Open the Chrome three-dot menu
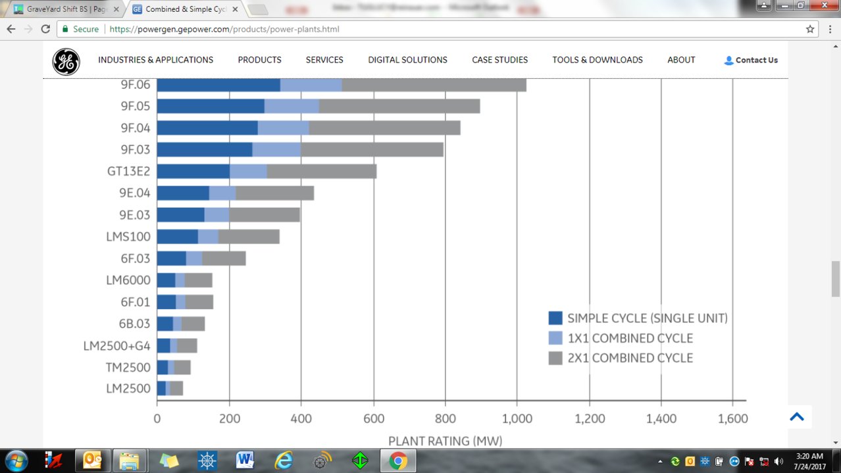841x473 pixels. [830, 29]
